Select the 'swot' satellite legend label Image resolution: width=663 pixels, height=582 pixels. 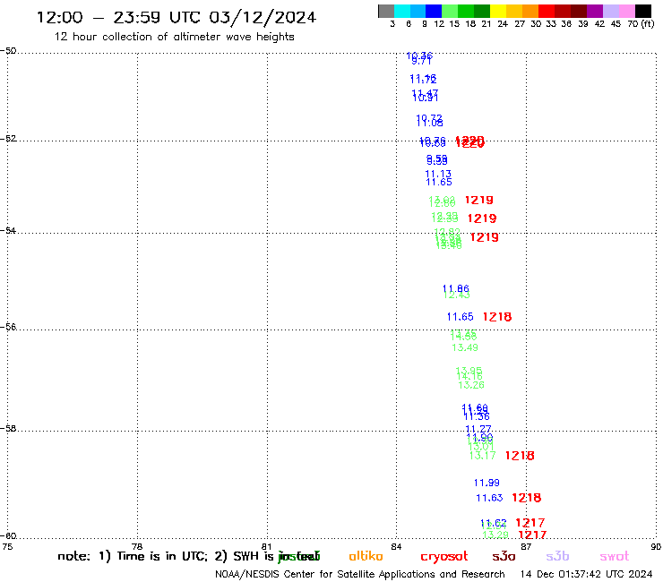click(x=615, y=556)
